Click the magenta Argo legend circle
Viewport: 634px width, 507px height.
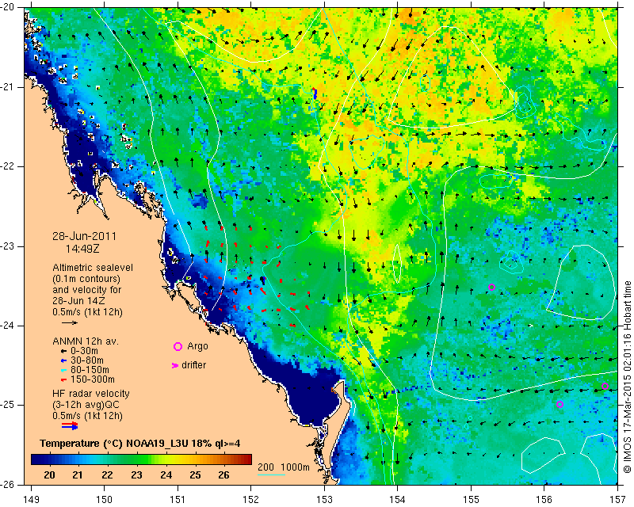178,346
